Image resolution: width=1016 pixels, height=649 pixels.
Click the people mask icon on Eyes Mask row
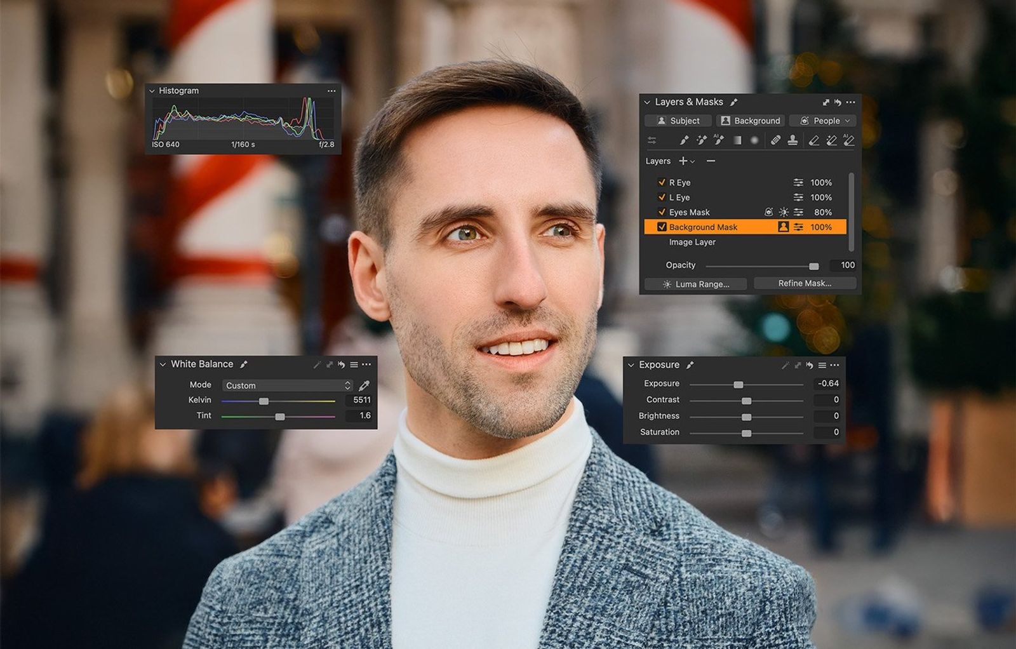[x=769, y=212]
